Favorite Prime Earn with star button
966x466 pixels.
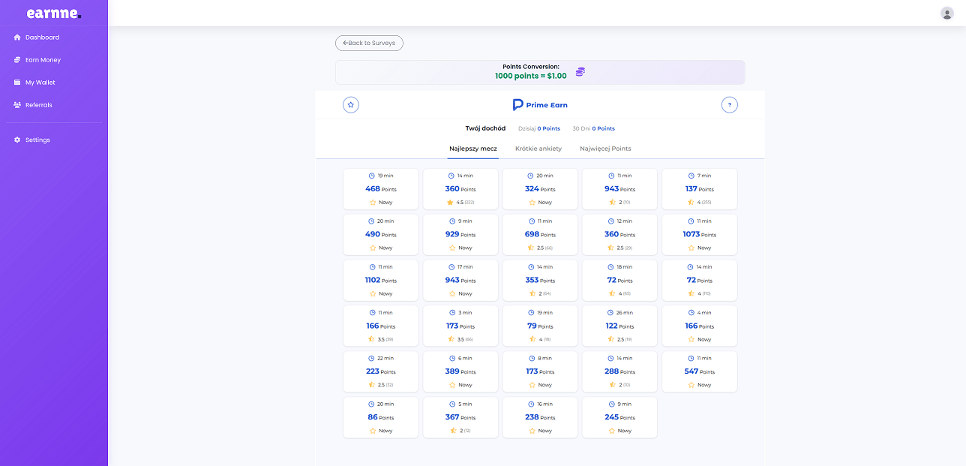pyautogui.click(x=351, y=105)
